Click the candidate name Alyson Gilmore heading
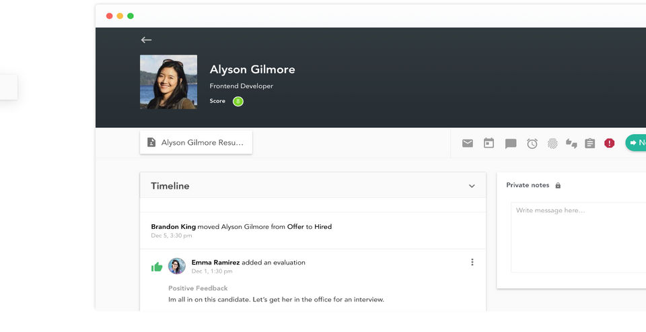 252,69
